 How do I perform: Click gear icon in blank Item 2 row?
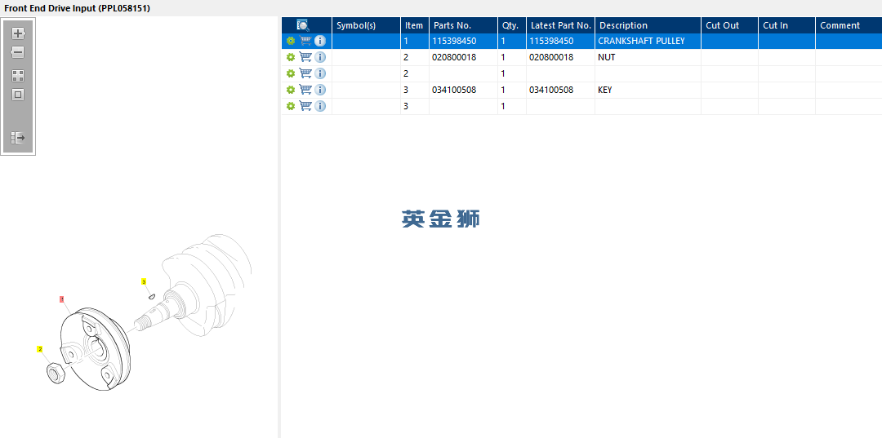click(290, 73)
